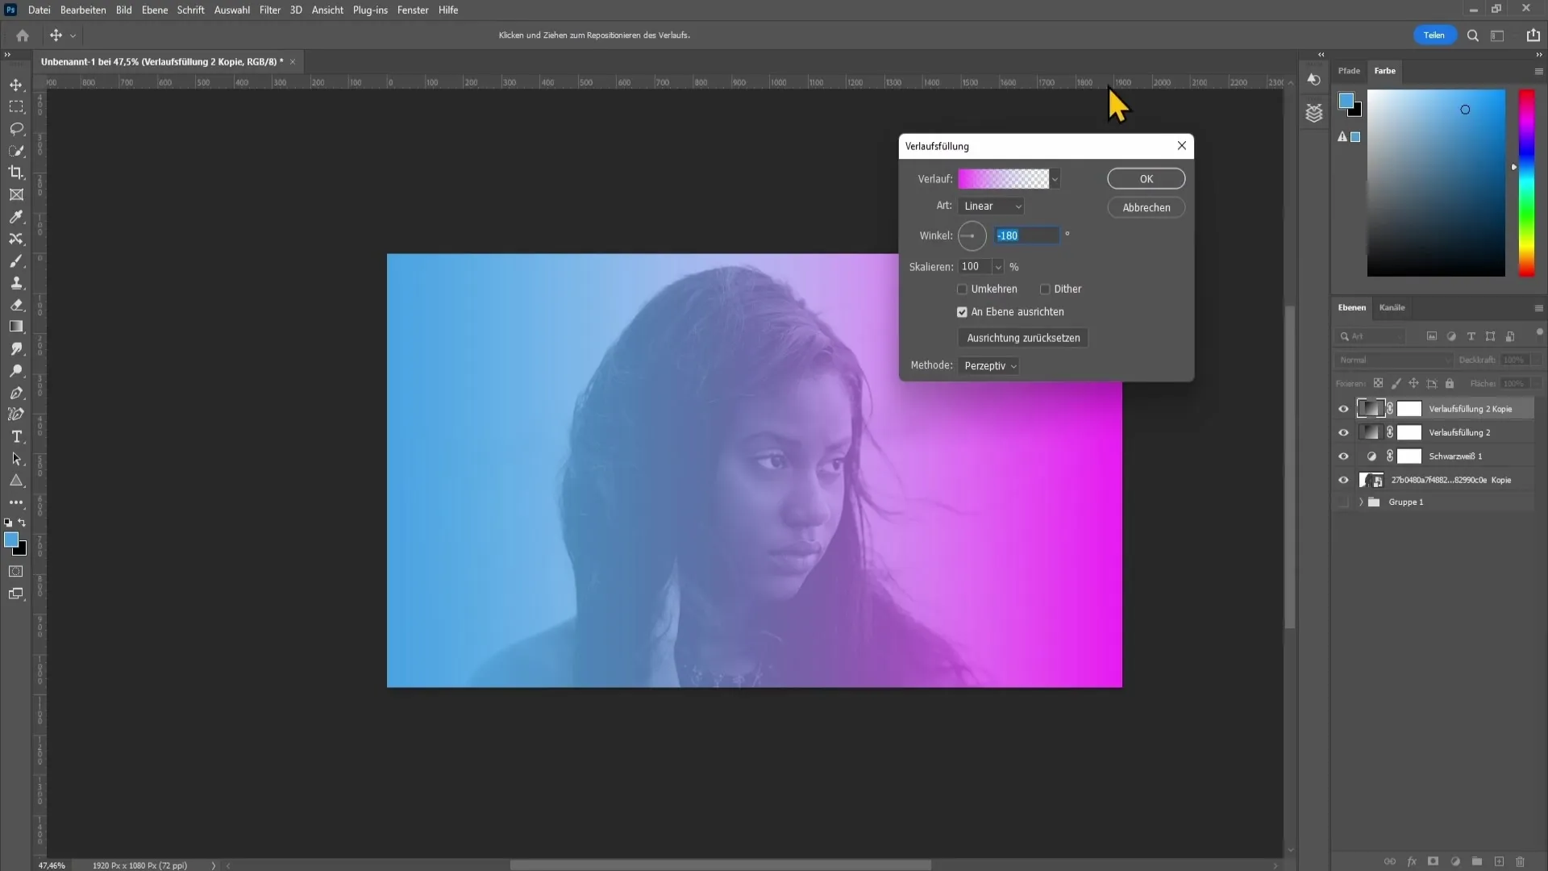The width and height of the screenshot is (1548, 871).
Task: Add a layer mask from panel bottom
Action: coord(1433,861)
